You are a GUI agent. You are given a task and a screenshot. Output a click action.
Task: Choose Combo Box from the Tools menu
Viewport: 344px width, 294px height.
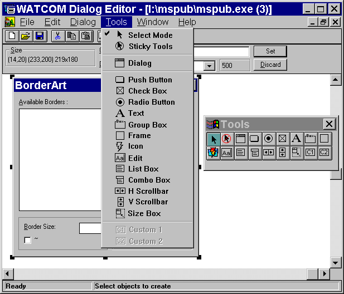click(x=149, y=180)
